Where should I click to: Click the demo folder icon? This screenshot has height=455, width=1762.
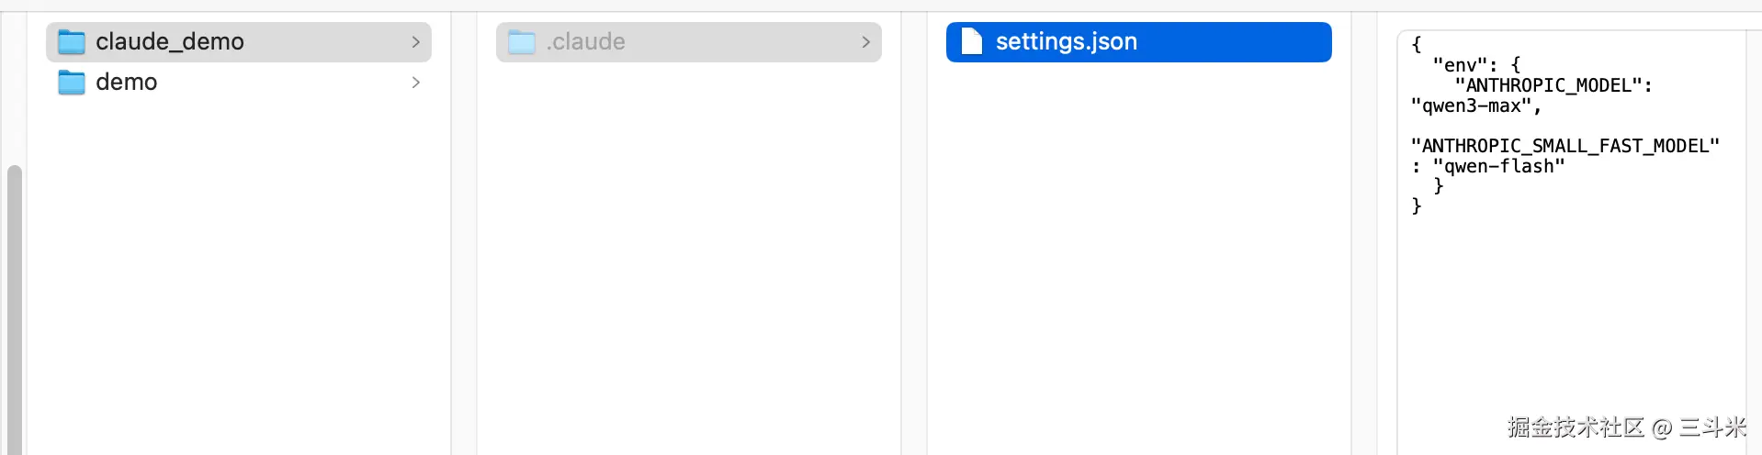pyautogui.click(x=72, y=83)
